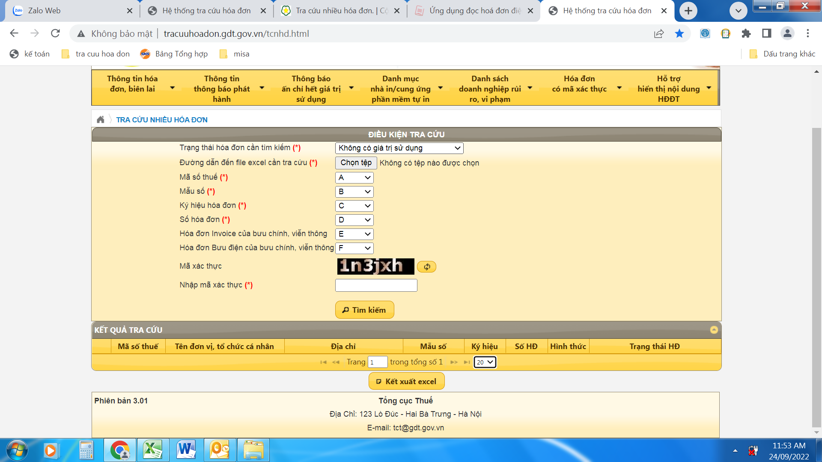Collapse the Kết quả tra cứu panel
822x462 pixels.
tap(714, 330)
